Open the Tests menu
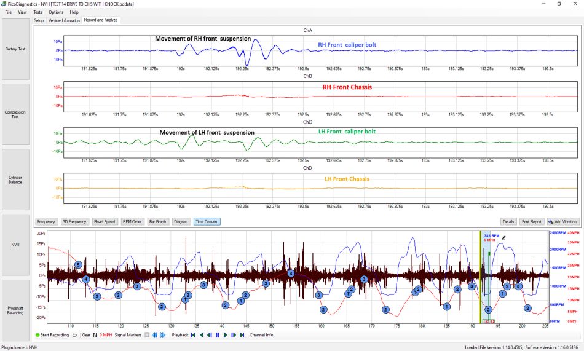 (37, 12)
